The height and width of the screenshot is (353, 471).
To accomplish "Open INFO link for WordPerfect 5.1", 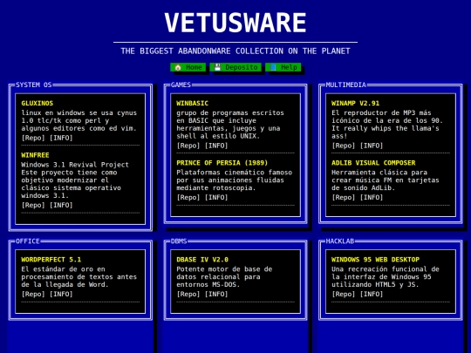I will (x=61, y=294).
